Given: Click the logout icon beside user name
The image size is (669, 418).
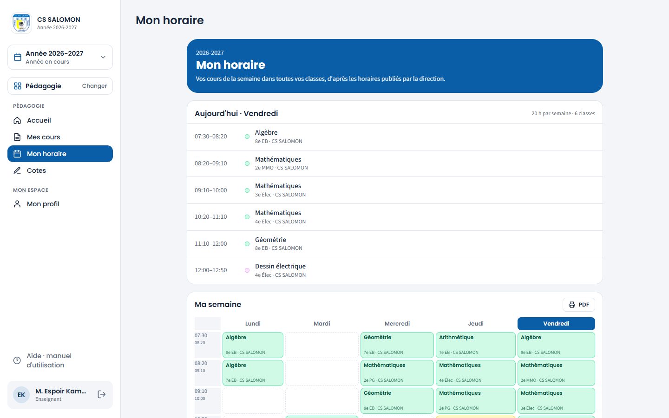Looking at the screenshot, I should (102, 394).
